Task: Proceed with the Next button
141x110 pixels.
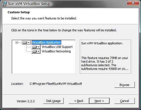Action: tap(99, 101)
